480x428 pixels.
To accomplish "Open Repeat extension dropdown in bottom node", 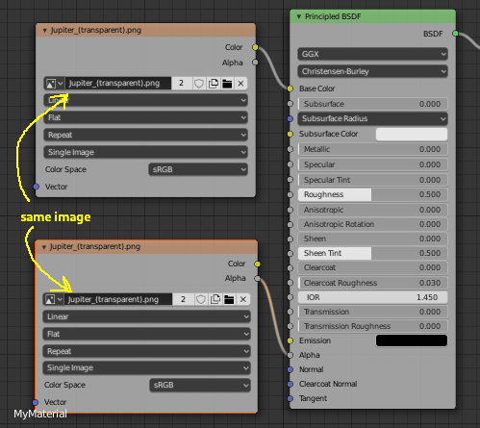I will [x=146, y=351].
